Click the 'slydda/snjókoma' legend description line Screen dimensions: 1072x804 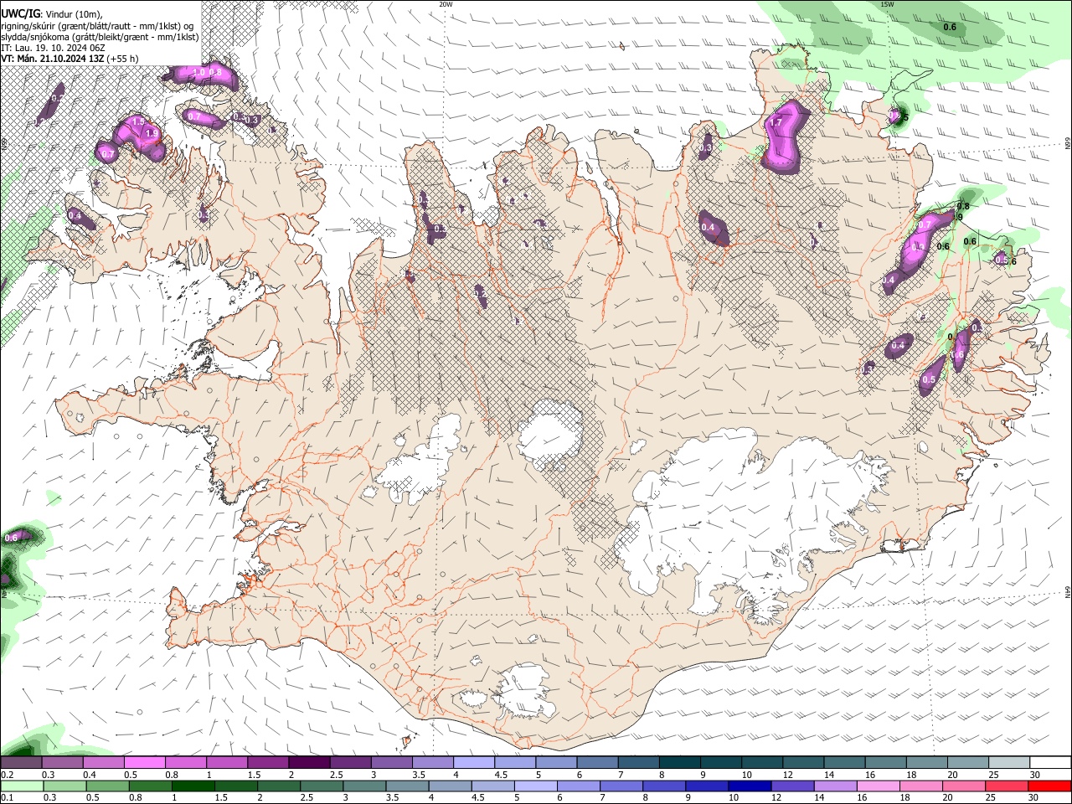pos(100,37)
